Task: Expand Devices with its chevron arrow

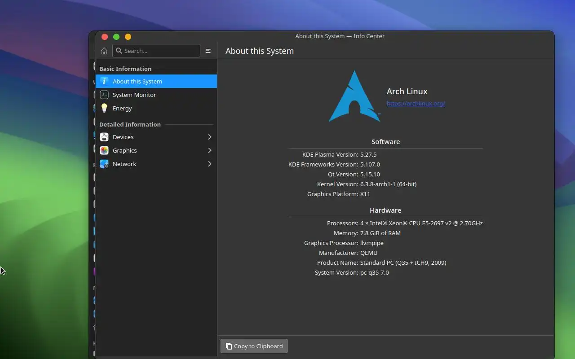Action: [x=209, y=137]
